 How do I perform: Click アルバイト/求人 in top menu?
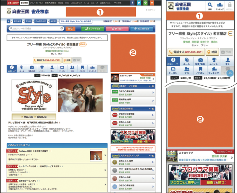36,3
